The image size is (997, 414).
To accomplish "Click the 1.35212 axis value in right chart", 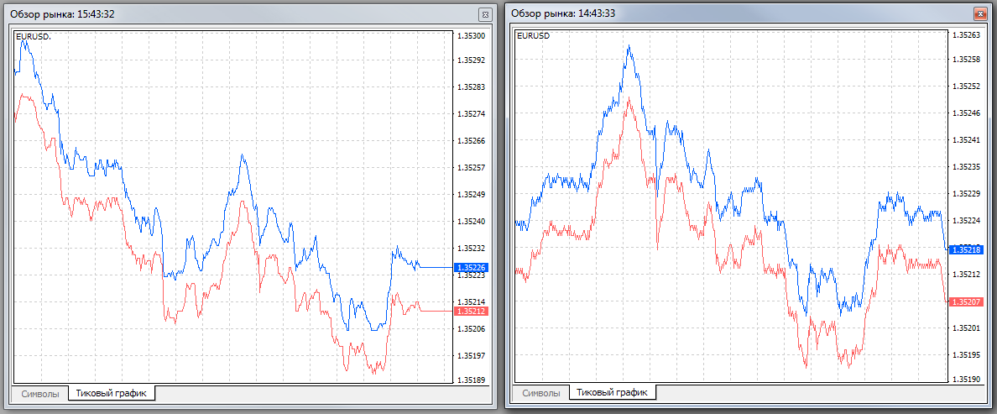I will (965, 275).
